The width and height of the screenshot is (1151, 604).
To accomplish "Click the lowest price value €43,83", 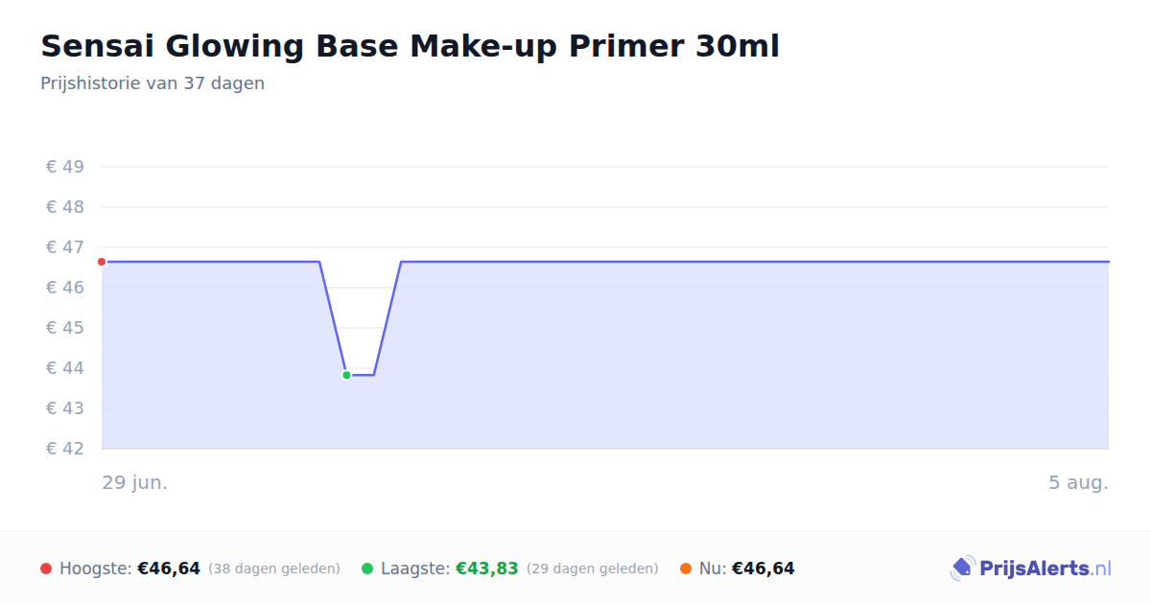I will [x=487, y=569].
